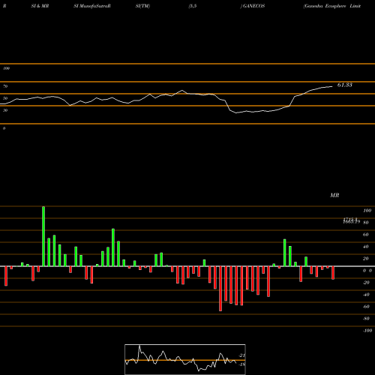Screen dimensions: 375x375
Task: Click the MR chart title label
Action: tap(334, 195)
